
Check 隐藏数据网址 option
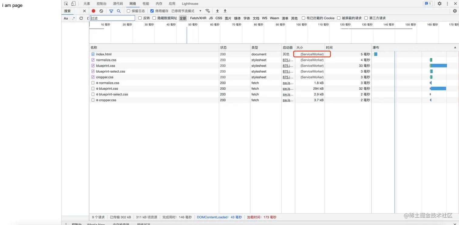coord(154,18)
